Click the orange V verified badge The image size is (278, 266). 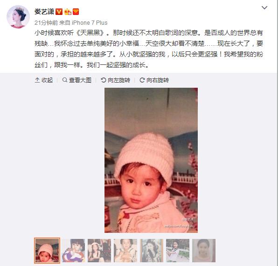pos(59,12)
